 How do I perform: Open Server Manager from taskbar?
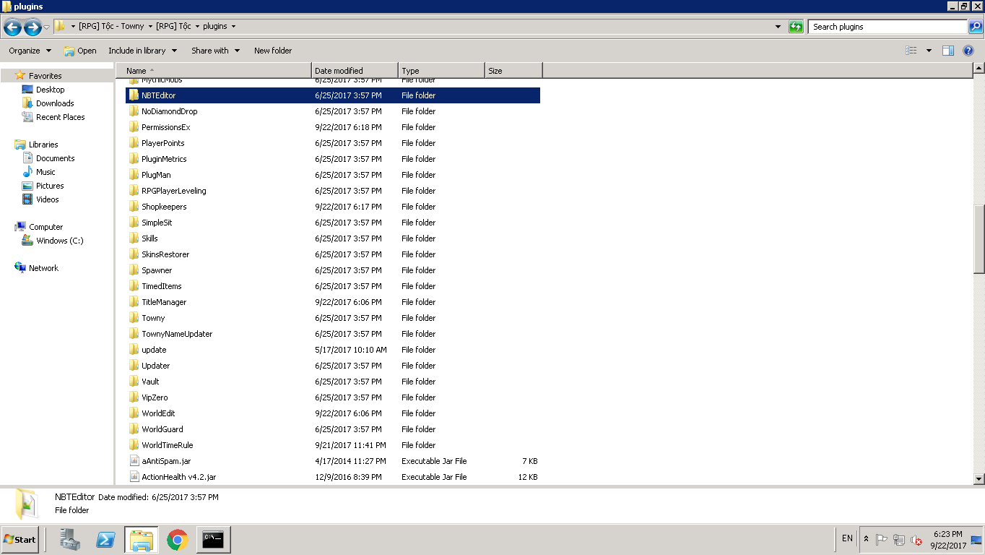70,539
